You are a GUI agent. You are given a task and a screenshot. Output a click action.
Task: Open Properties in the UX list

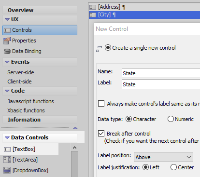[24, 41]
